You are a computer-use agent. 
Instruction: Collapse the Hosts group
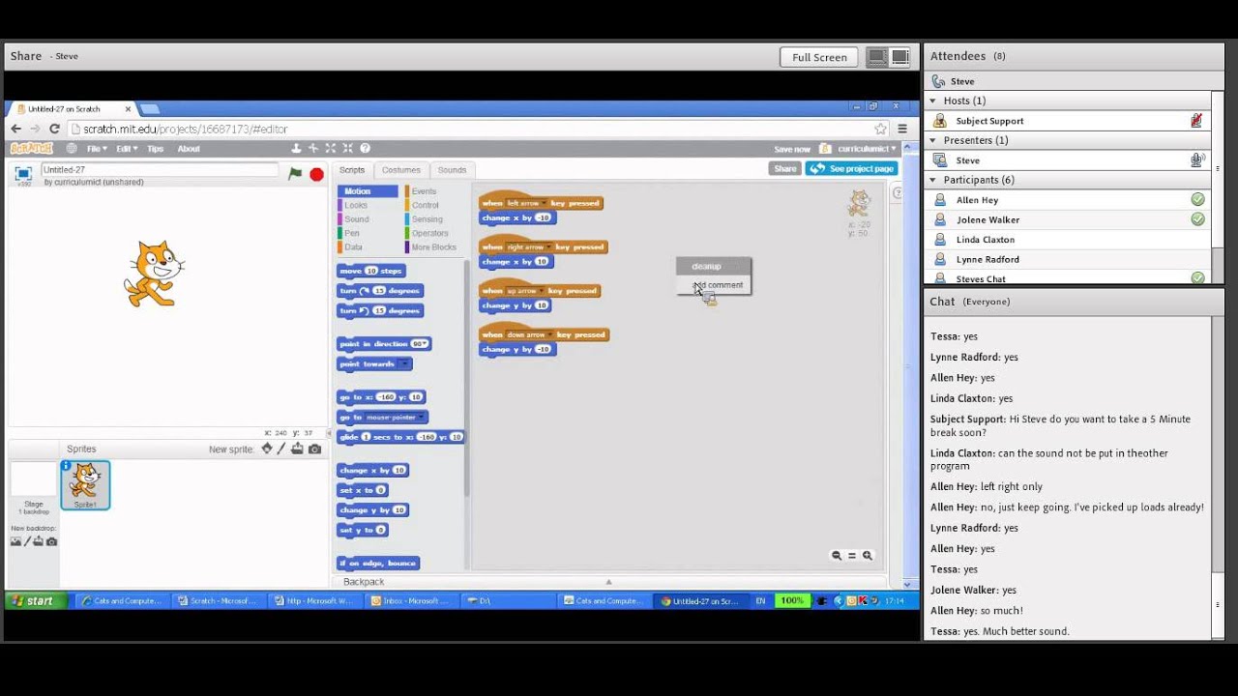point(933,101)
